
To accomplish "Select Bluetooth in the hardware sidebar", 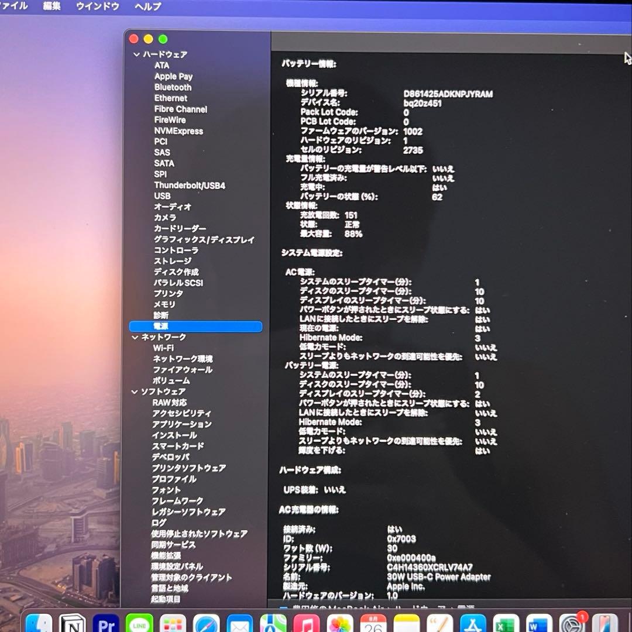I will (x=172, y=87).
